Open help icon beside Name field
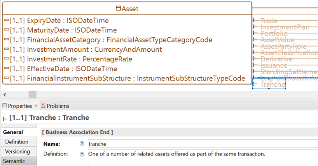The width and height of the screenshot is (318, 166). (x=82, y=143)
